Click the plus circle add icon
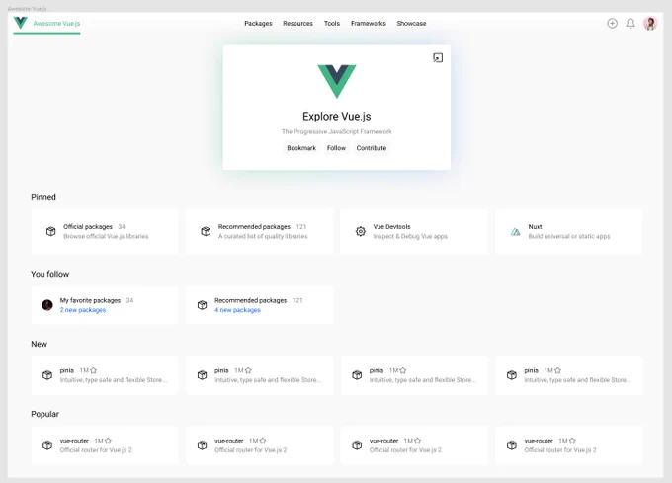 [x=612, y=23]
